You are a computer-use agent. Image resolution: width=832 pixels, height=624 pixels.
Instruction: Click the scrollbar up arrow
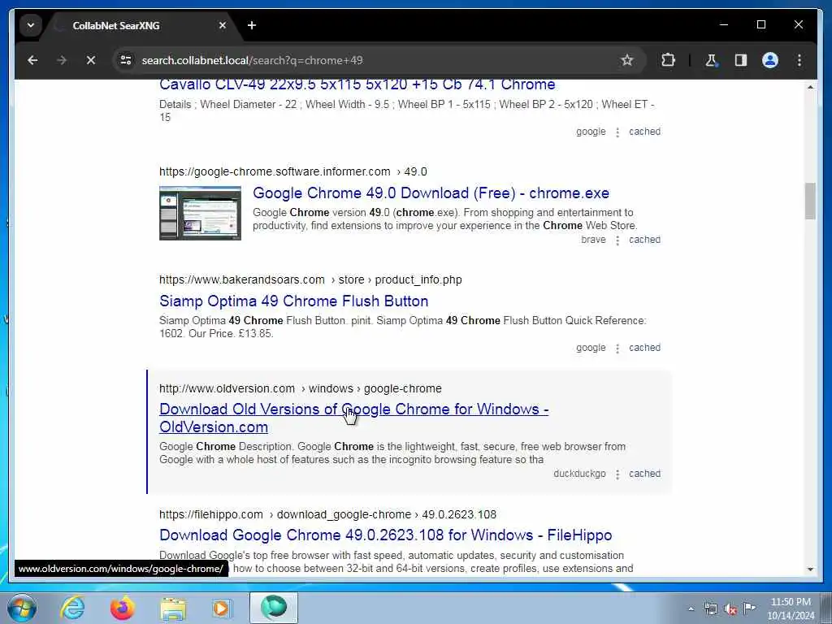(x=810, y=86)
